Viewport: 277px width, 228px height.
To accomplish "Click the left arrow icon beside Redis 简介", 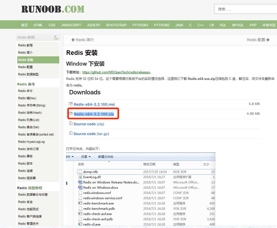I will (x=73, y=40).
